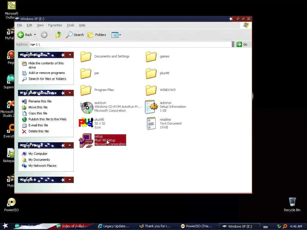Click the grayed Forward arrow button
The height and width of the screenshot is (230, 307).
click(x=44, y=35)
